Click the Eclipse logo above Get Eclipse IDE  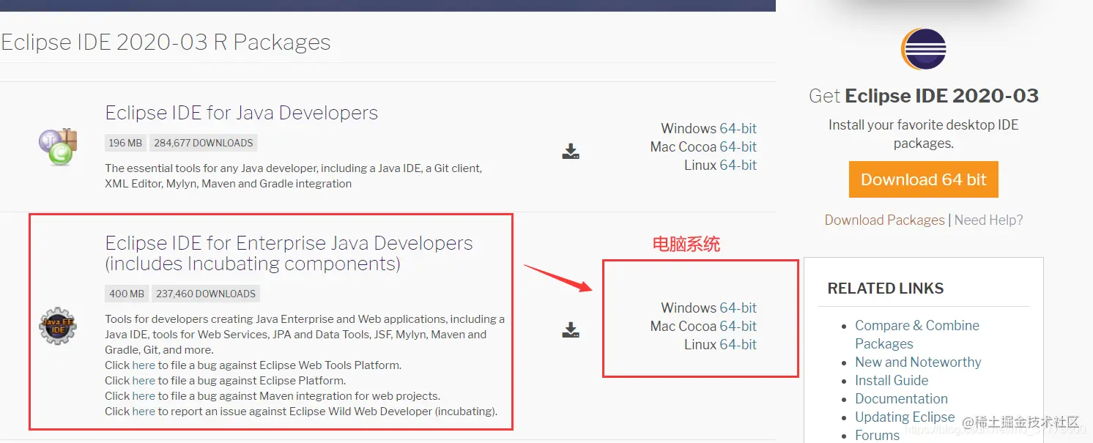click(923, 49)
